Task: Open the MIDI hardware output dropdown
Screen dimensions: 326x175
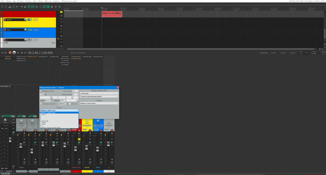Action: tap(99, 93)
